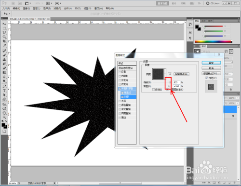
Task: Open the Layer (图层) menu
Action: click(37, 8)
